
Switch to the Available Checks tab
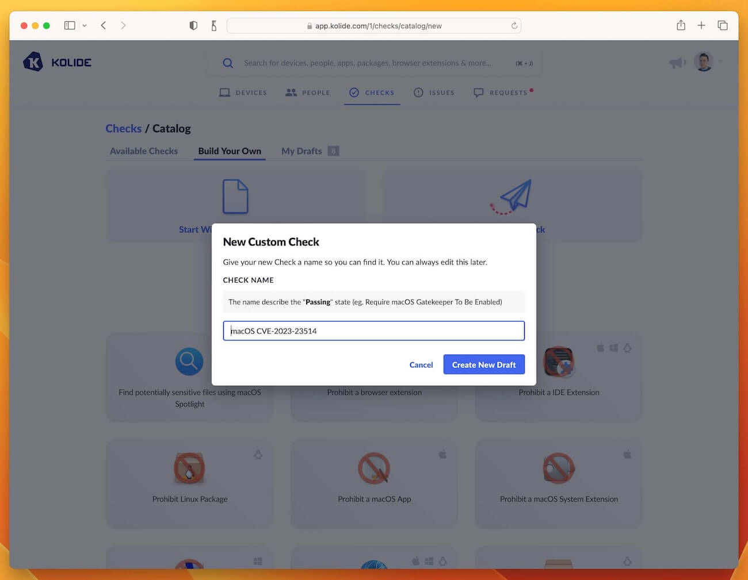pos(143,151)
